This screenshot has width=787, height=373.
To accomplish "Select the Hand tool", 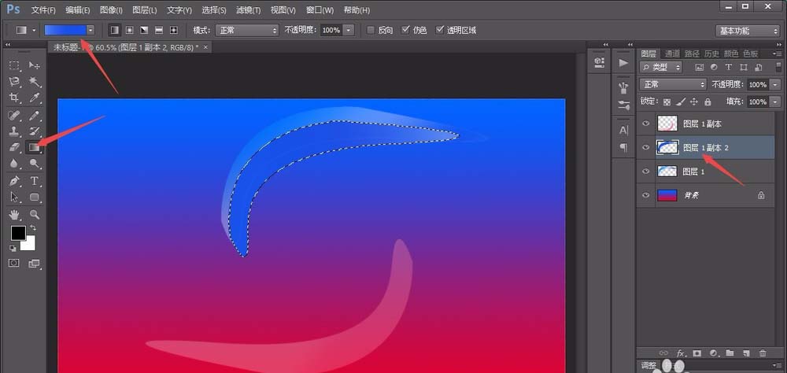I will pyautogui.click(x=14, y=214).
